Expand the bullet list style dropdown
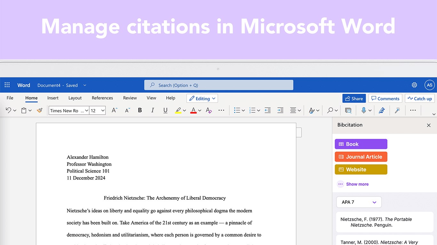The height and width of the screenshot is (245, 437). click(x=243, y=111)
